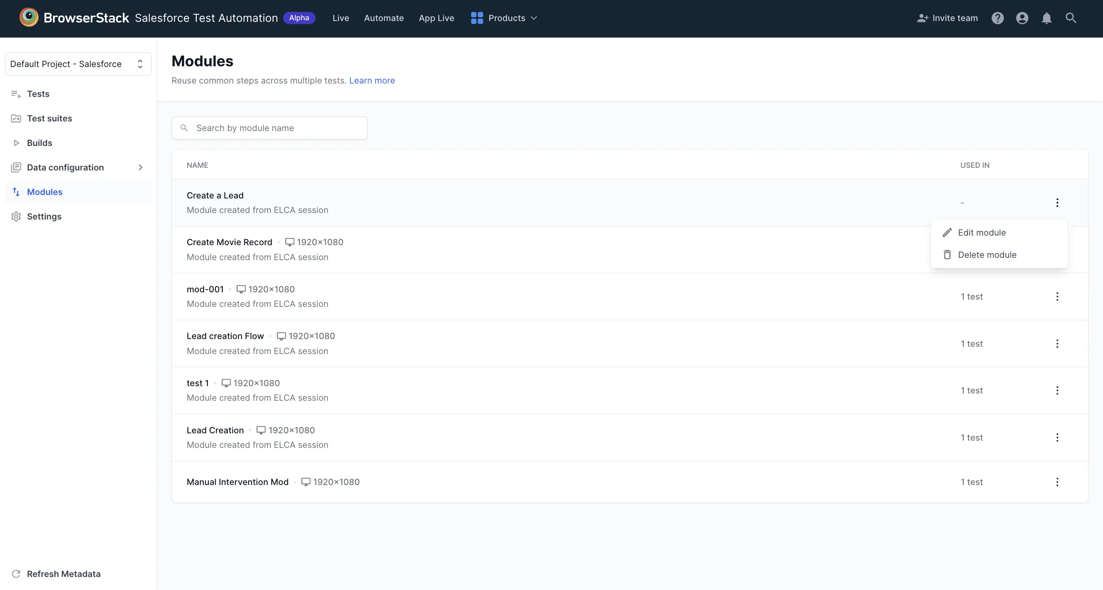Switch to the Automate tab

click(x=384, y=18)
